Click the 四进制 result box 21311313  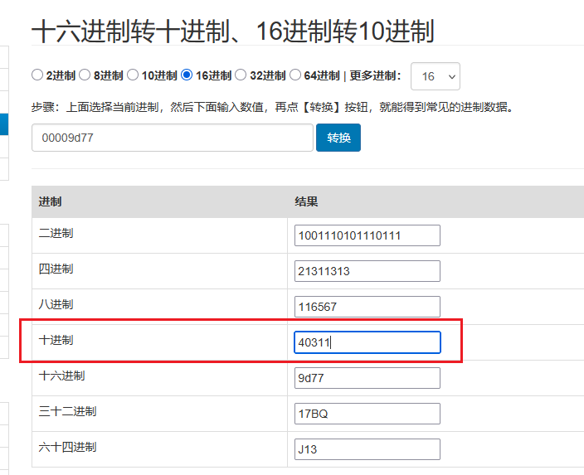point(367,271)
